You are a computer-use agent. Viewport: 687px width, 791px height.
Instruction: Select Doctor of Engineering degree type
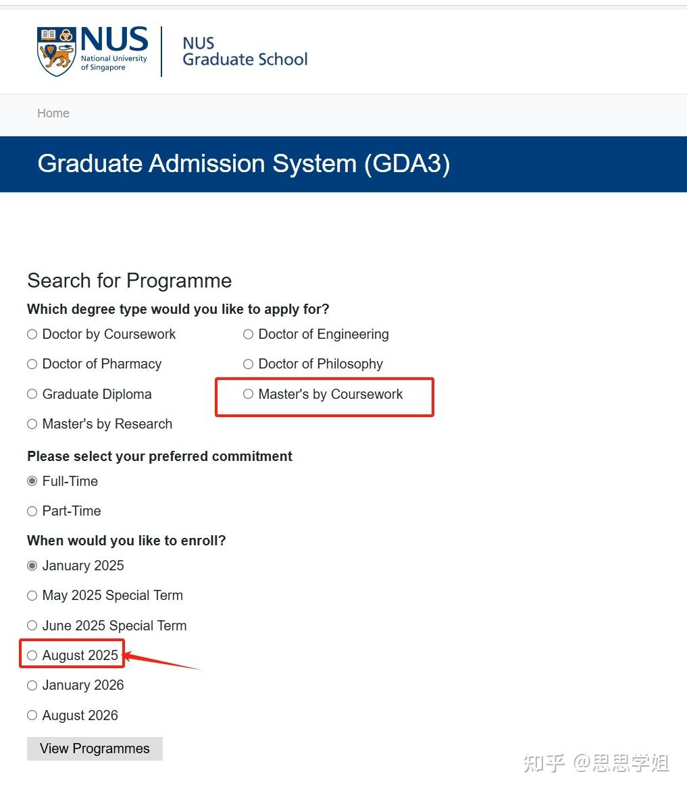point(248,333)
